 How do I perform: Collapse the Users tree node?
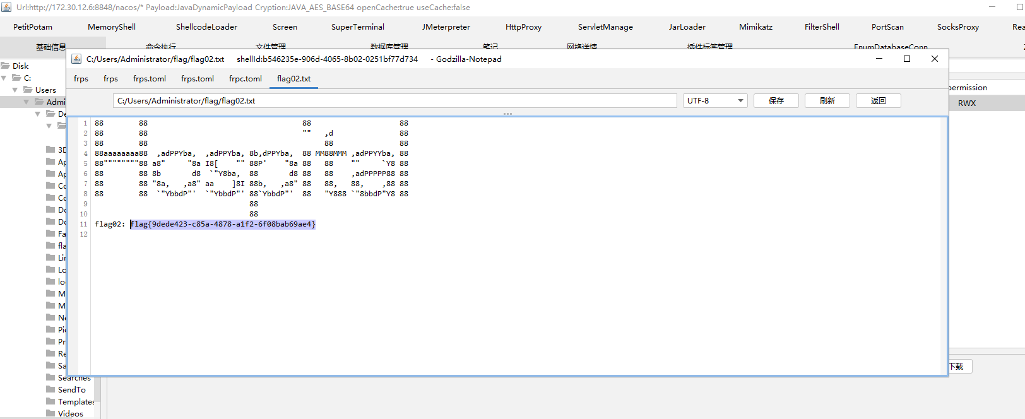pos(15,90)
